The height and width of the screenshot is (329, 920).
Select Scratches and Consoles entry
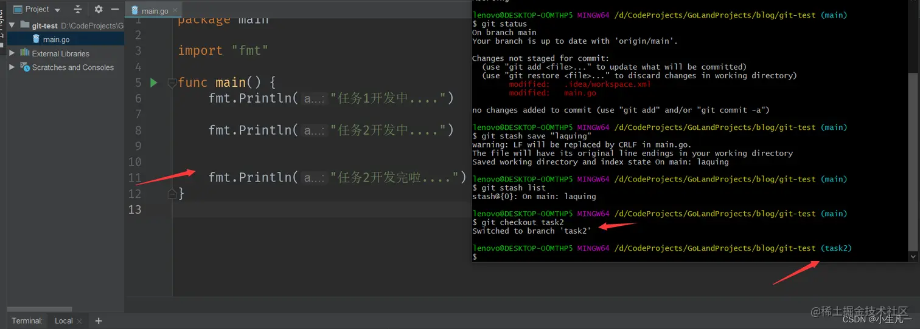click(x=72, y=67)
